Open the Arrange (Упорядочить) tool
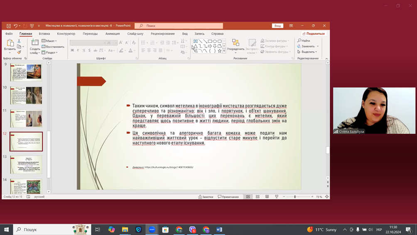This screenshot has height=235, width=417. tap(235, 45)
